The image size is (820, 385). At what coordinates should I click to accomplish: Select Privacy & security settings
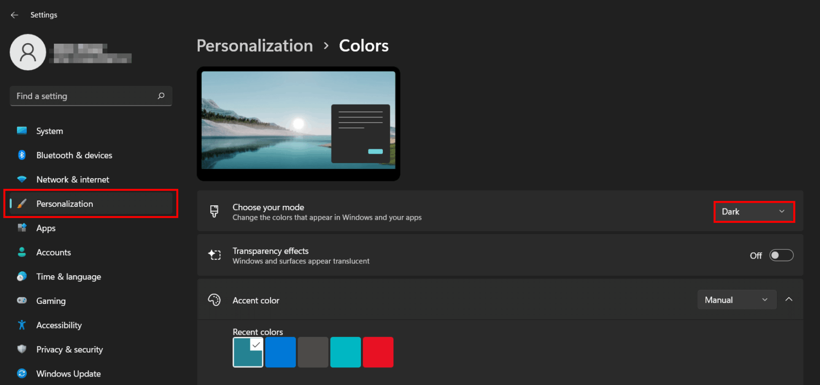[x=69, y=349]
